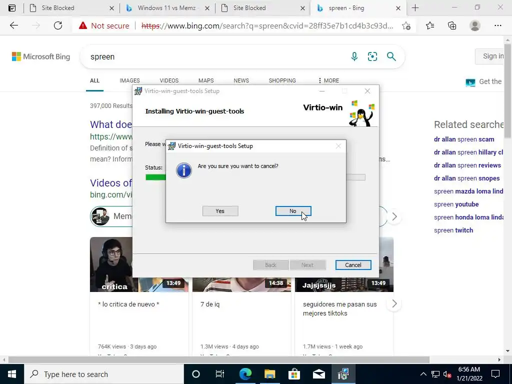Click the network tray icon
The height and width of the screenshot is (384, 512).
point(435,374)
